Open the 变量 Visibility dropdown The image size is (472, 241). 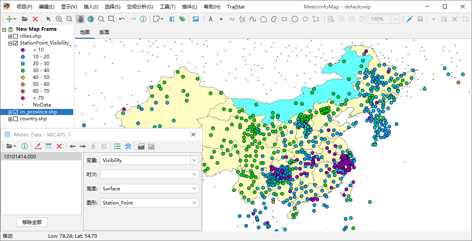click(194, 160)
